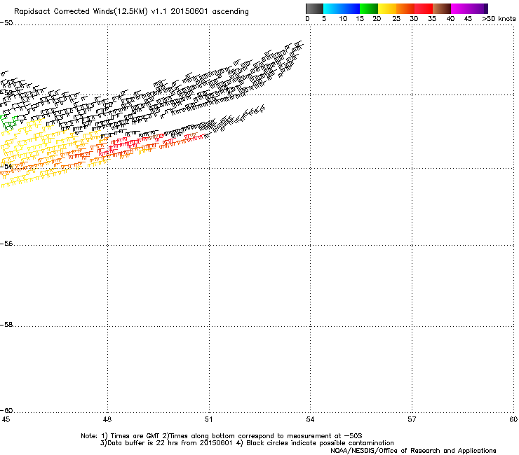The height and width of the screenshot is (455, 519).
Task: Click latitude label '-50' on left axis
Action: 6,23
